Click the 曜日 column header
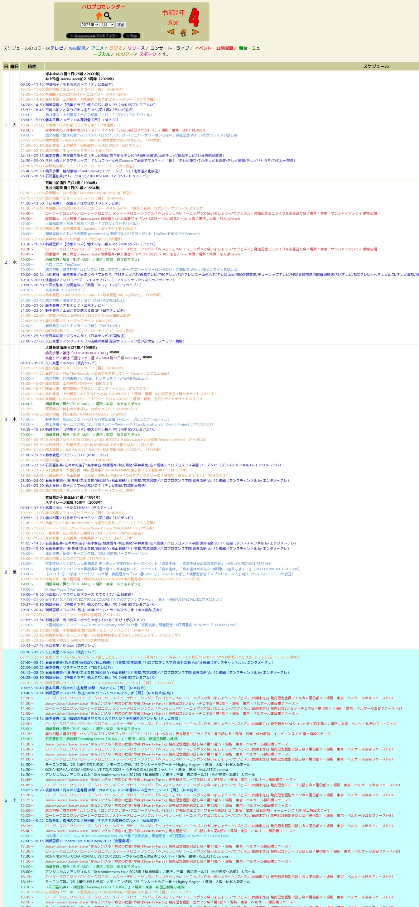This screenshot has height=907, width=419. coord(14,66)
